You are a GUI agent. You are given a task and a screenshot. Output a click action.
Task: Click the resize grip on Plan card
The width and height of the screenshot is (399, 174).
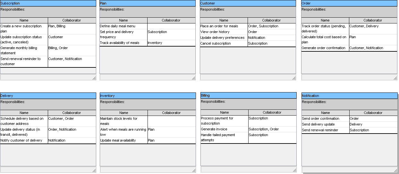pos(193,78)
